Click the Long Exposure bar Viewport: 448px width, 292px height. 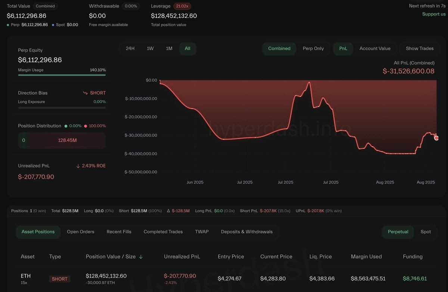(62, 108)
